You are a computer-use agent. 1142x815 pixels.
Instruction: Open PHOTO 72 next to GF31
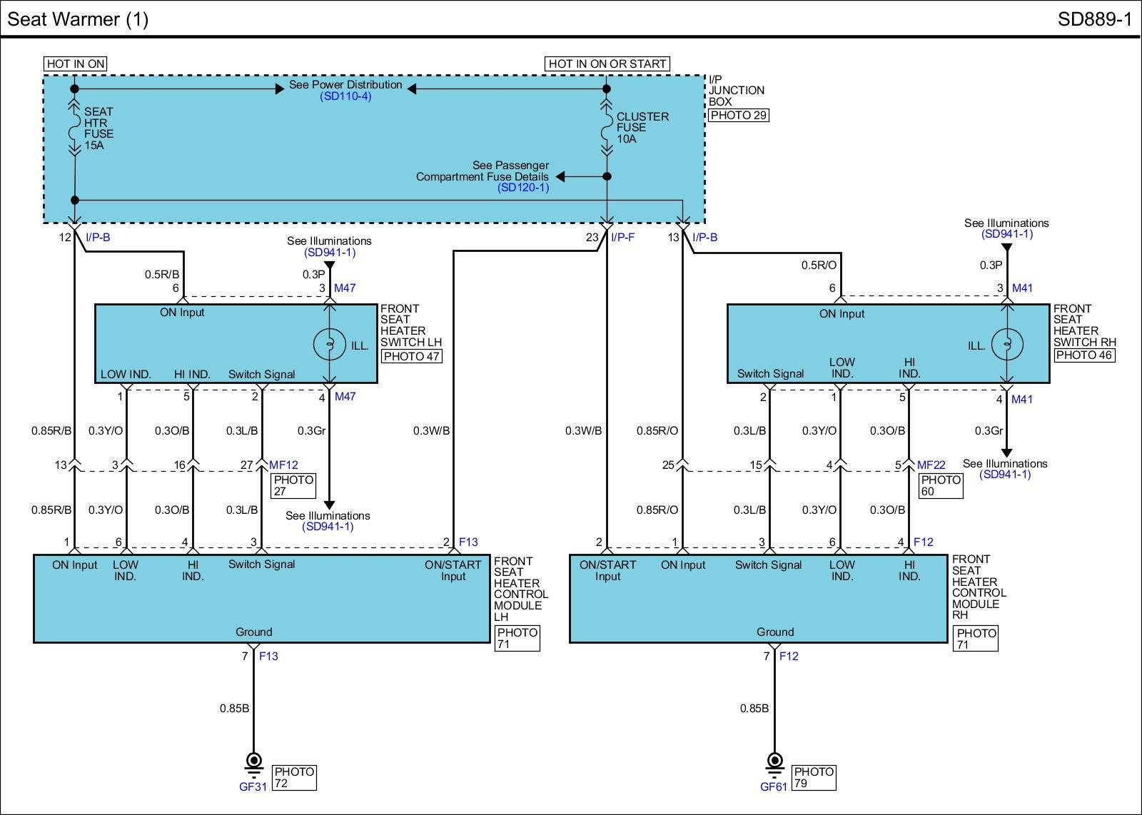pyautogui.click(x=294, y=777)
